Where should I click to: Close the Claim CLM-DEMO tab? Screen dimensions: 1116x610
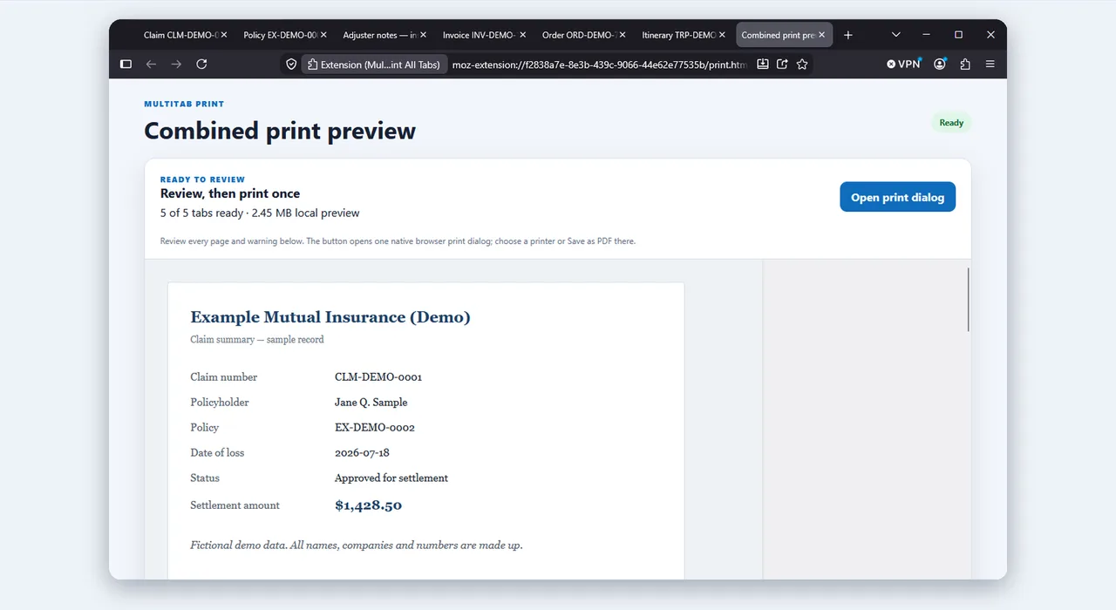pos(224,35)
